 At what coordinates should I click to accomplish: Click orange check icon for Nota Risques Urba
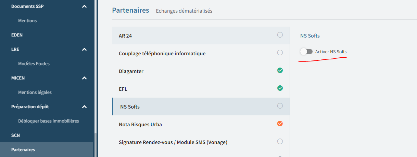[280, 124]
